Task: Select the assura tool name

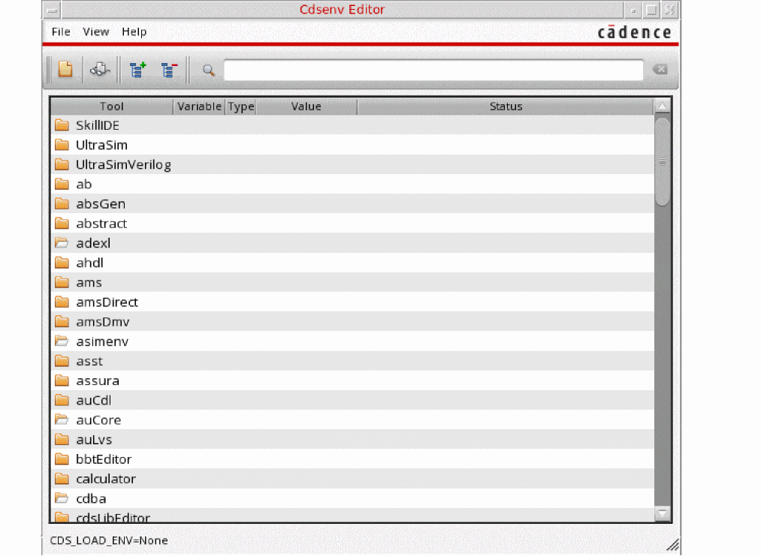Action: tap(98, 380)
